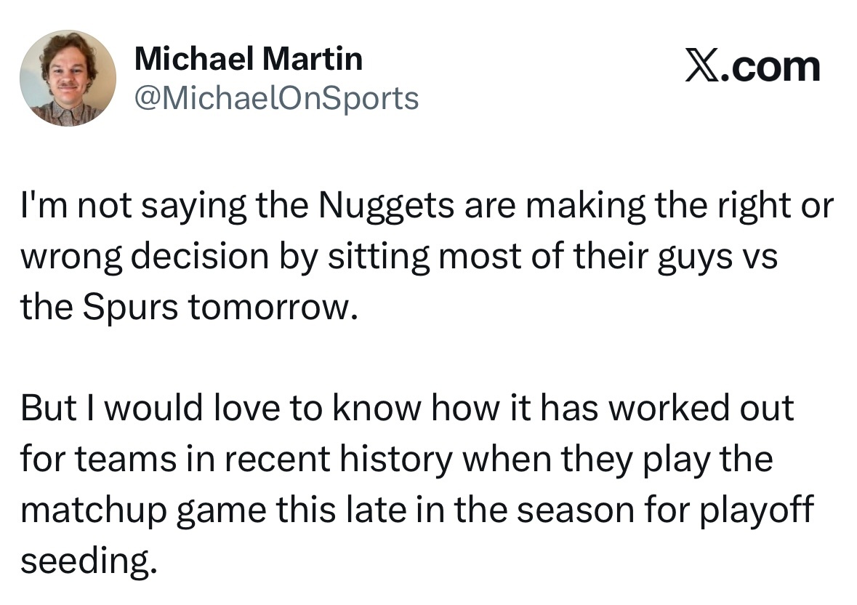Click Michael Martin's profile avatar
The image size is (857, 605).
[68, 78]
